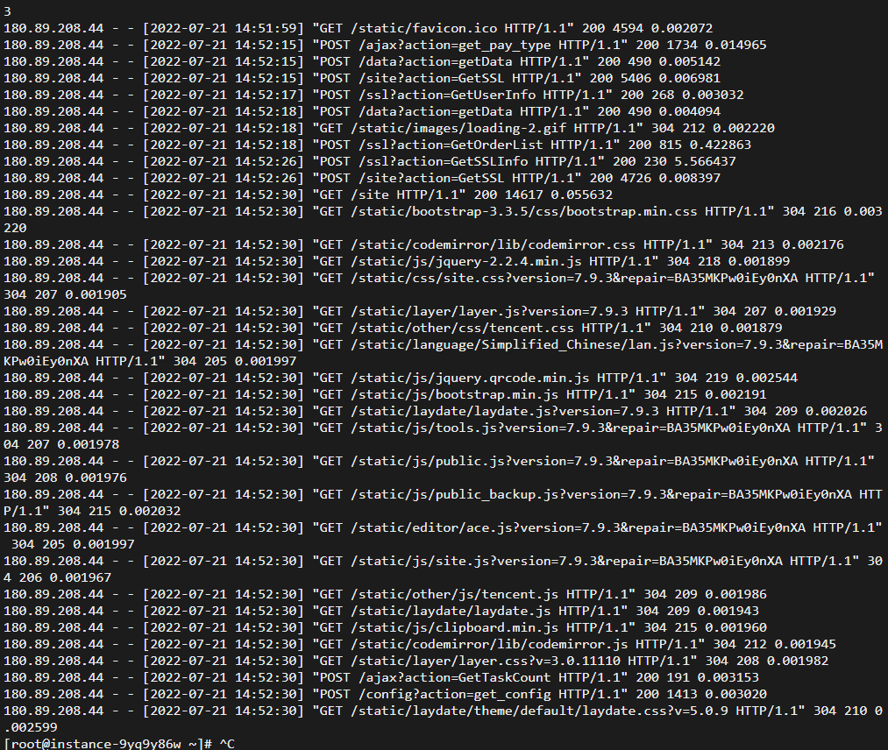Viewport: 888px width, 750px height.
Task: Click the get_config POST log entry
Action: [385, 694]
